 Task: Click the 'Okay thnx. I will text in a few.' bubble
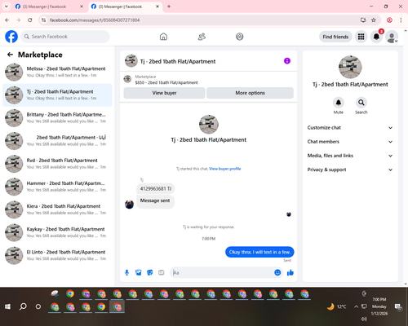pyautogui.click(x=259, y=252)
